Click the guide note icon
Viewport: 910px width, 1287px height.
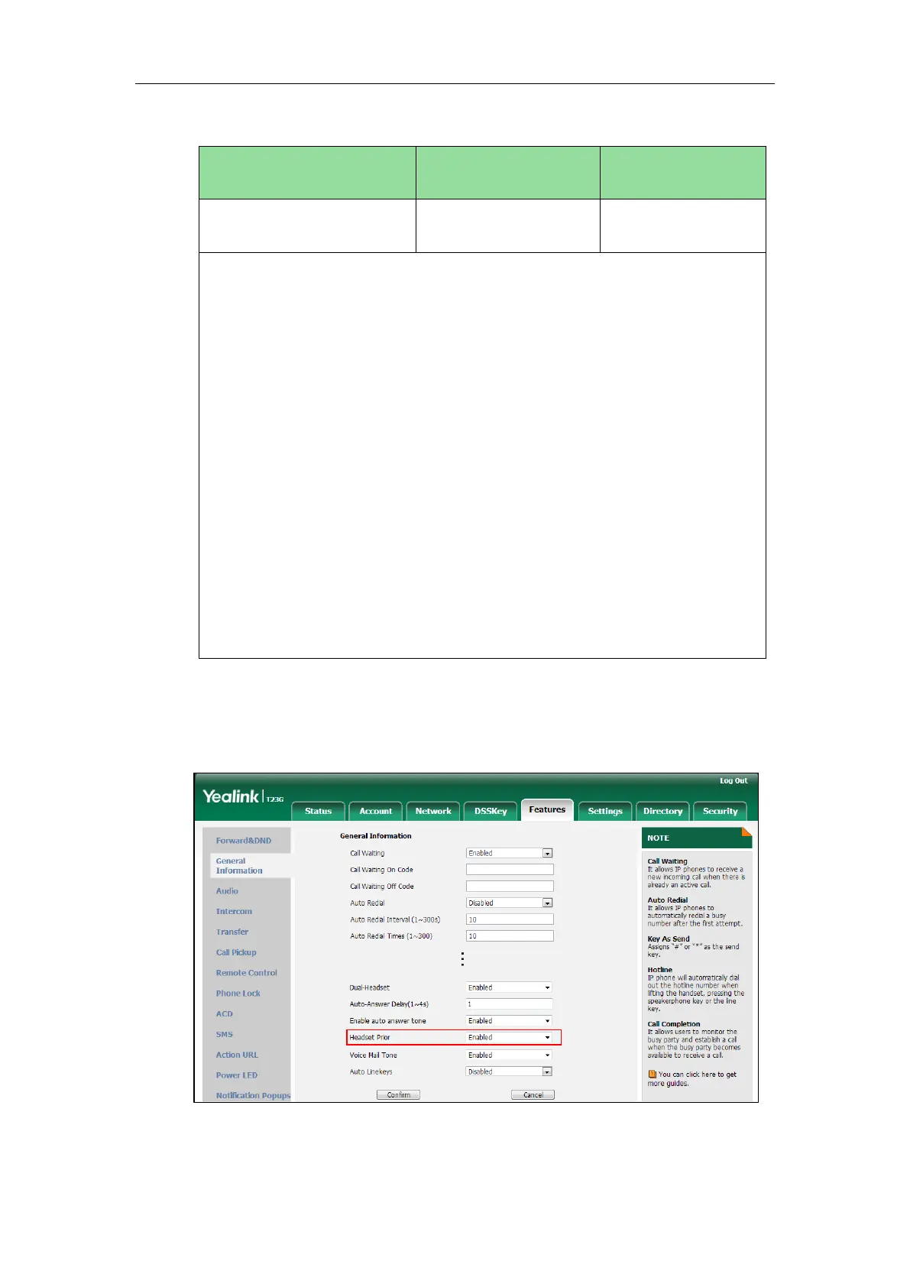653,1075
